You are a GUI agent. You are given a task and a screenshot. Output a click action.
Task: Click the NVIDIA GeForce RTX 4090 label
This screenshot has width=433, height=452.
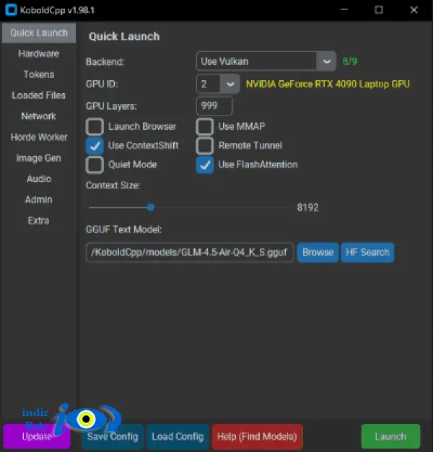click(328, 84)
